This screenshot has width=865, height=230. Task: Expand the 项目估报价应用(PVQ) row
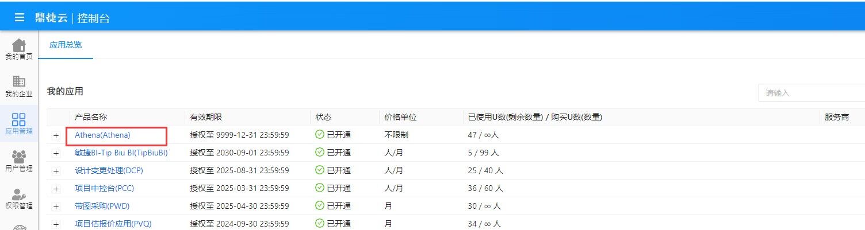coord(56,224)
